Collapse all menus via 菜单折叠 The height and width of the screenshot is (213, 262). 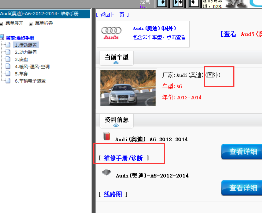tap(44, 23)
